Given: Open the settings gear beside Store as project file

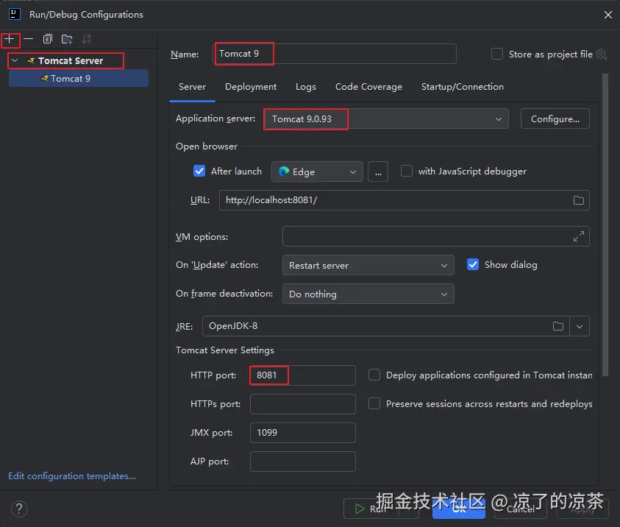Looking at the screenshot, I should pos(602,54).
